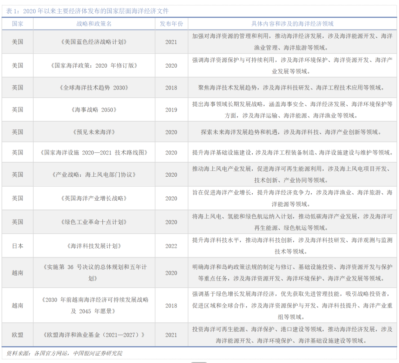Click the description starting "强调海洋资源保护与可持续利用"
The height and width of the screenshot is (363, 399).
tap(292, 66)
